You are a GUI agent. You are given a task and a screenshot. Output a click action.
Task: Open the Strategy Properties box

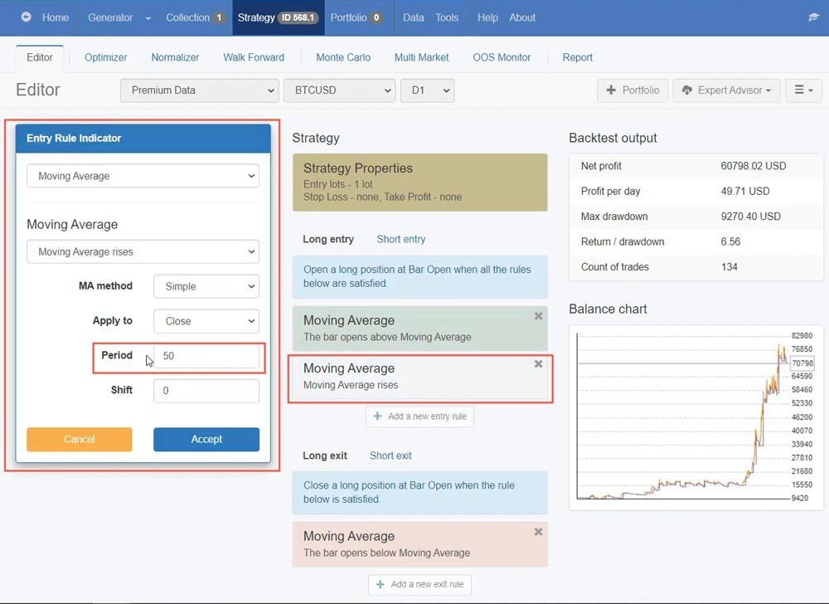point(419,182)
